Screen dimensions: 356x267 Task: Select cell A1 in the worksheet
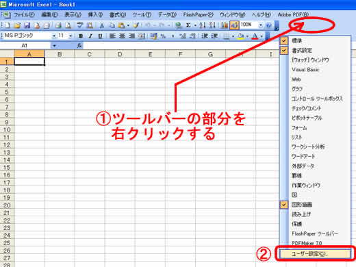[29, 62]
